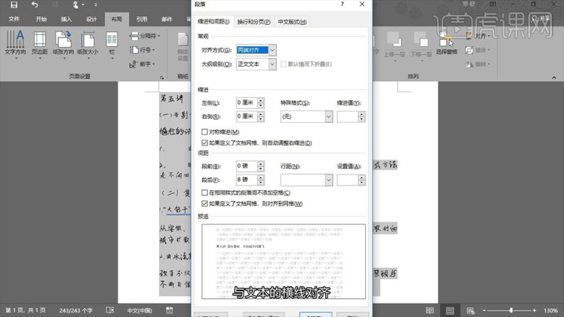Increase the 右侧 right indent spinner
564x317 pixels.
pos(261,114)
